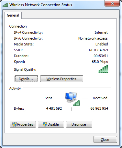The image size is (122, 148).
Task: Click the Duration value 00:53:51
Action: pos(101,56)
